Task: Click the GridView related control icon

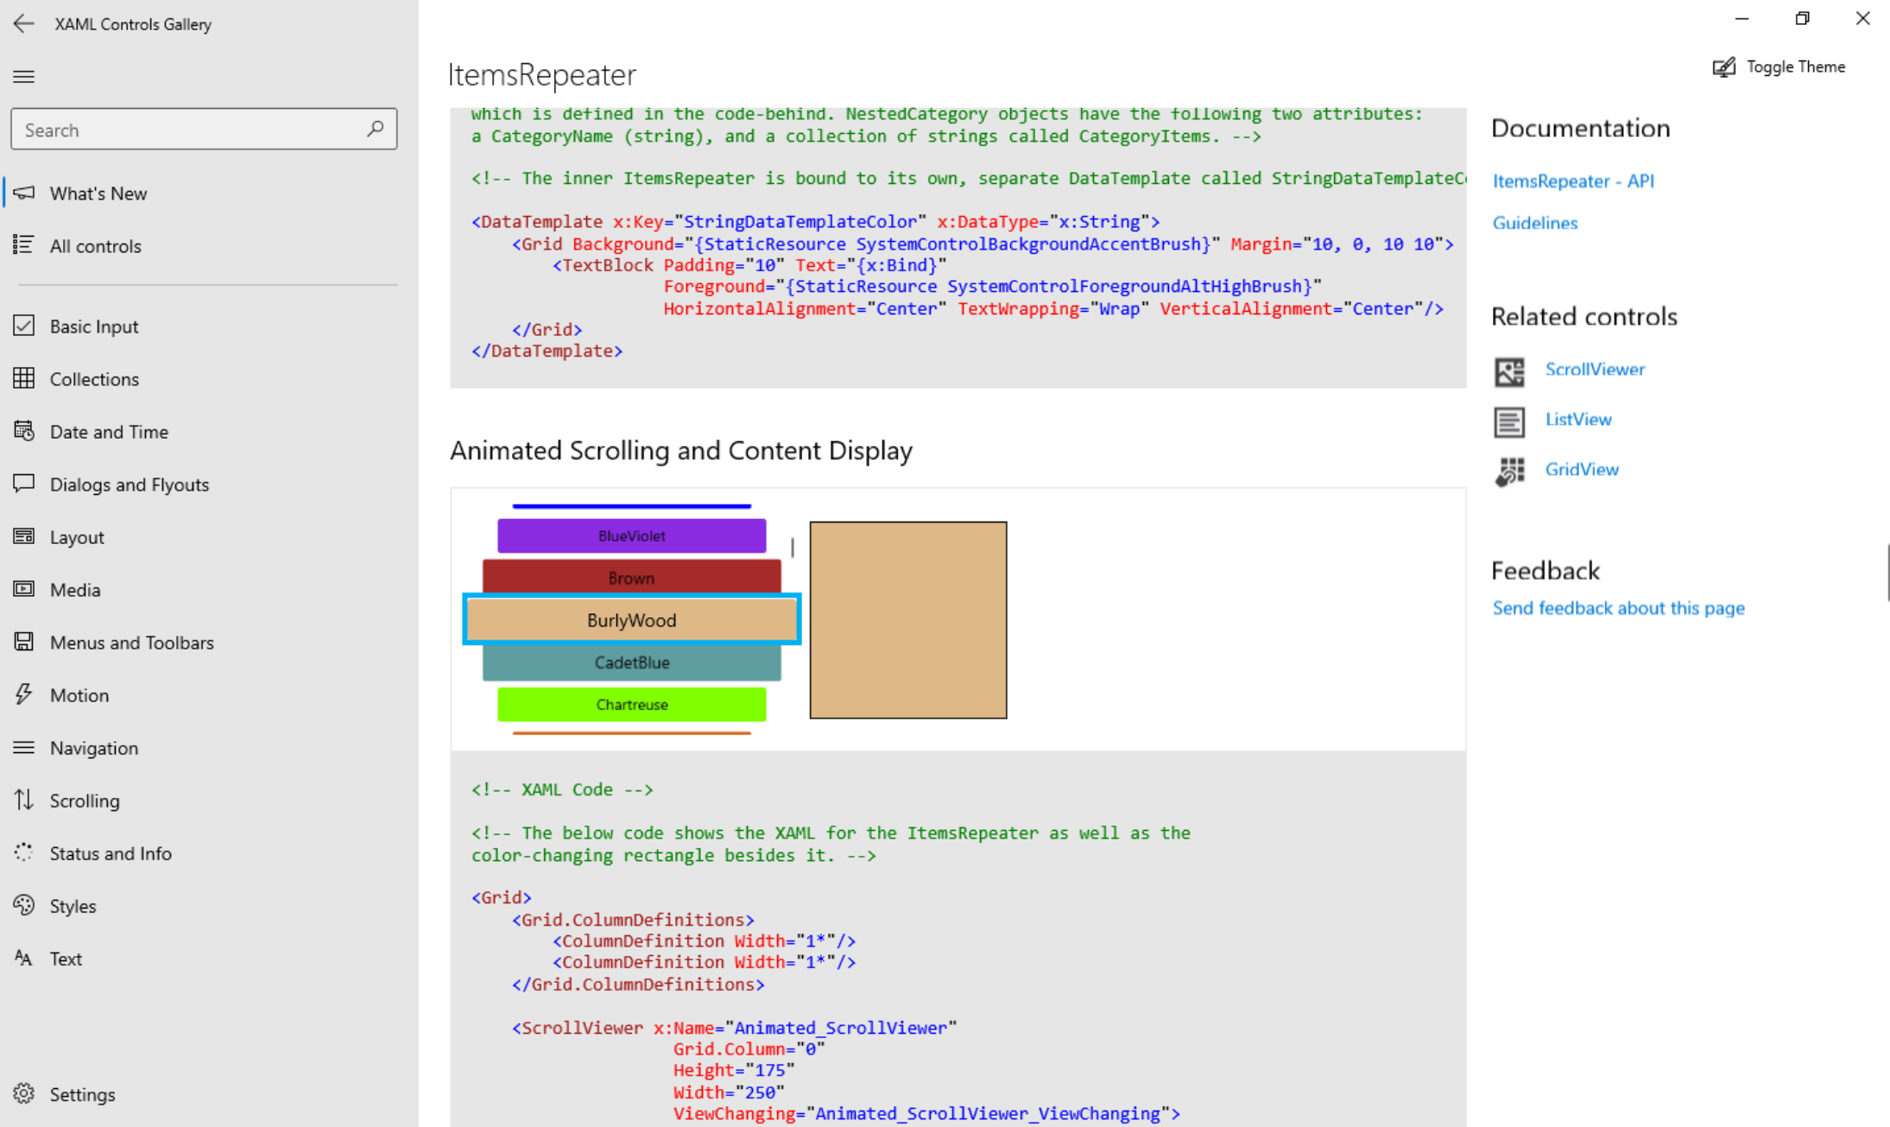Action: click(1509, 472)
